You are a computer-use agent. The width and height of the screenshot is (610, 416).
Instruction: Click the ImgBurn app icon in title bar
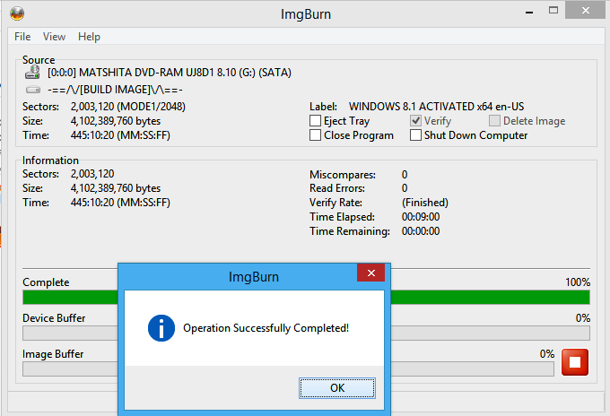point(17,14)
